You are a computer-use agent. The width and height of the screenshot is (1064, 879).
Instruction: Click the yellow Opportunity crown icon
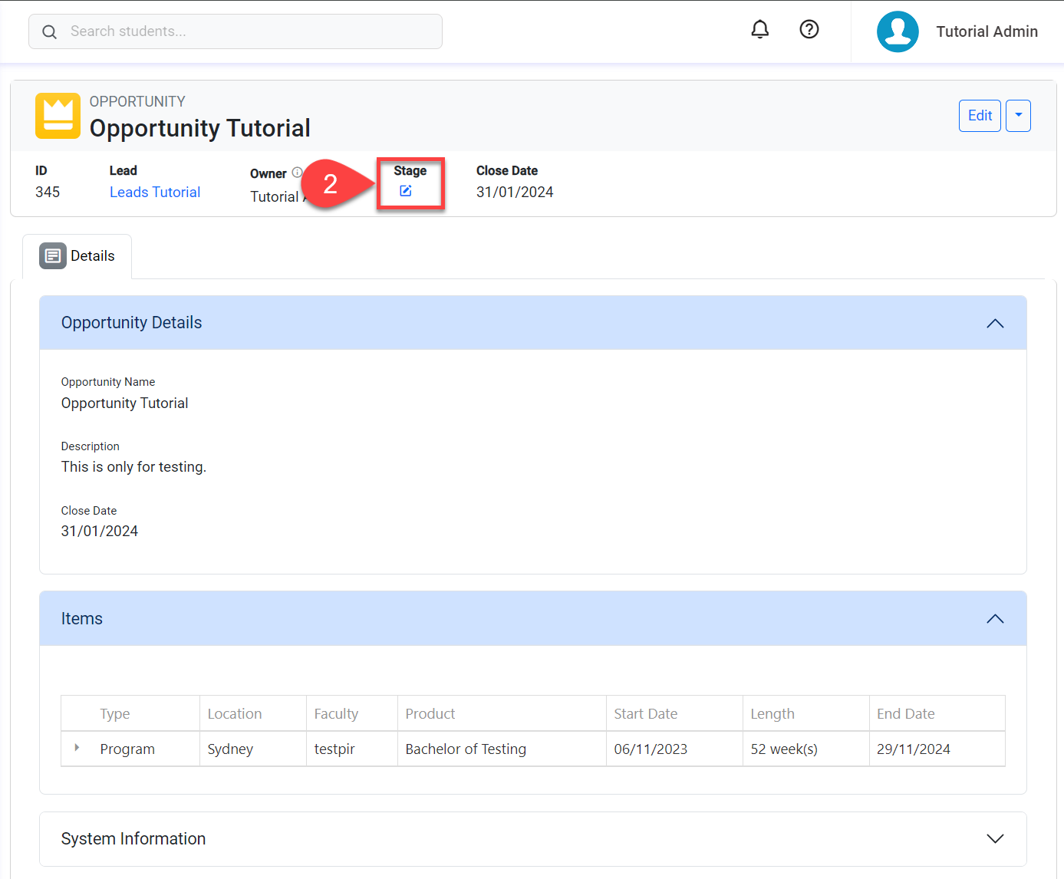pyautogui.click(x=58, y=116)
